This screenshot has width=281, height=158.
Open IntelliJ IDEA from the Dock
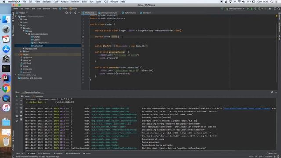(x=6, y=79)
